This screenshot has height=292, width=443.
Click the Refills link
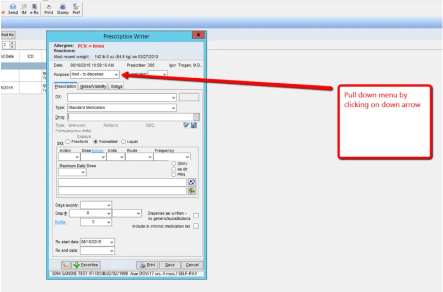click(61, 222)
